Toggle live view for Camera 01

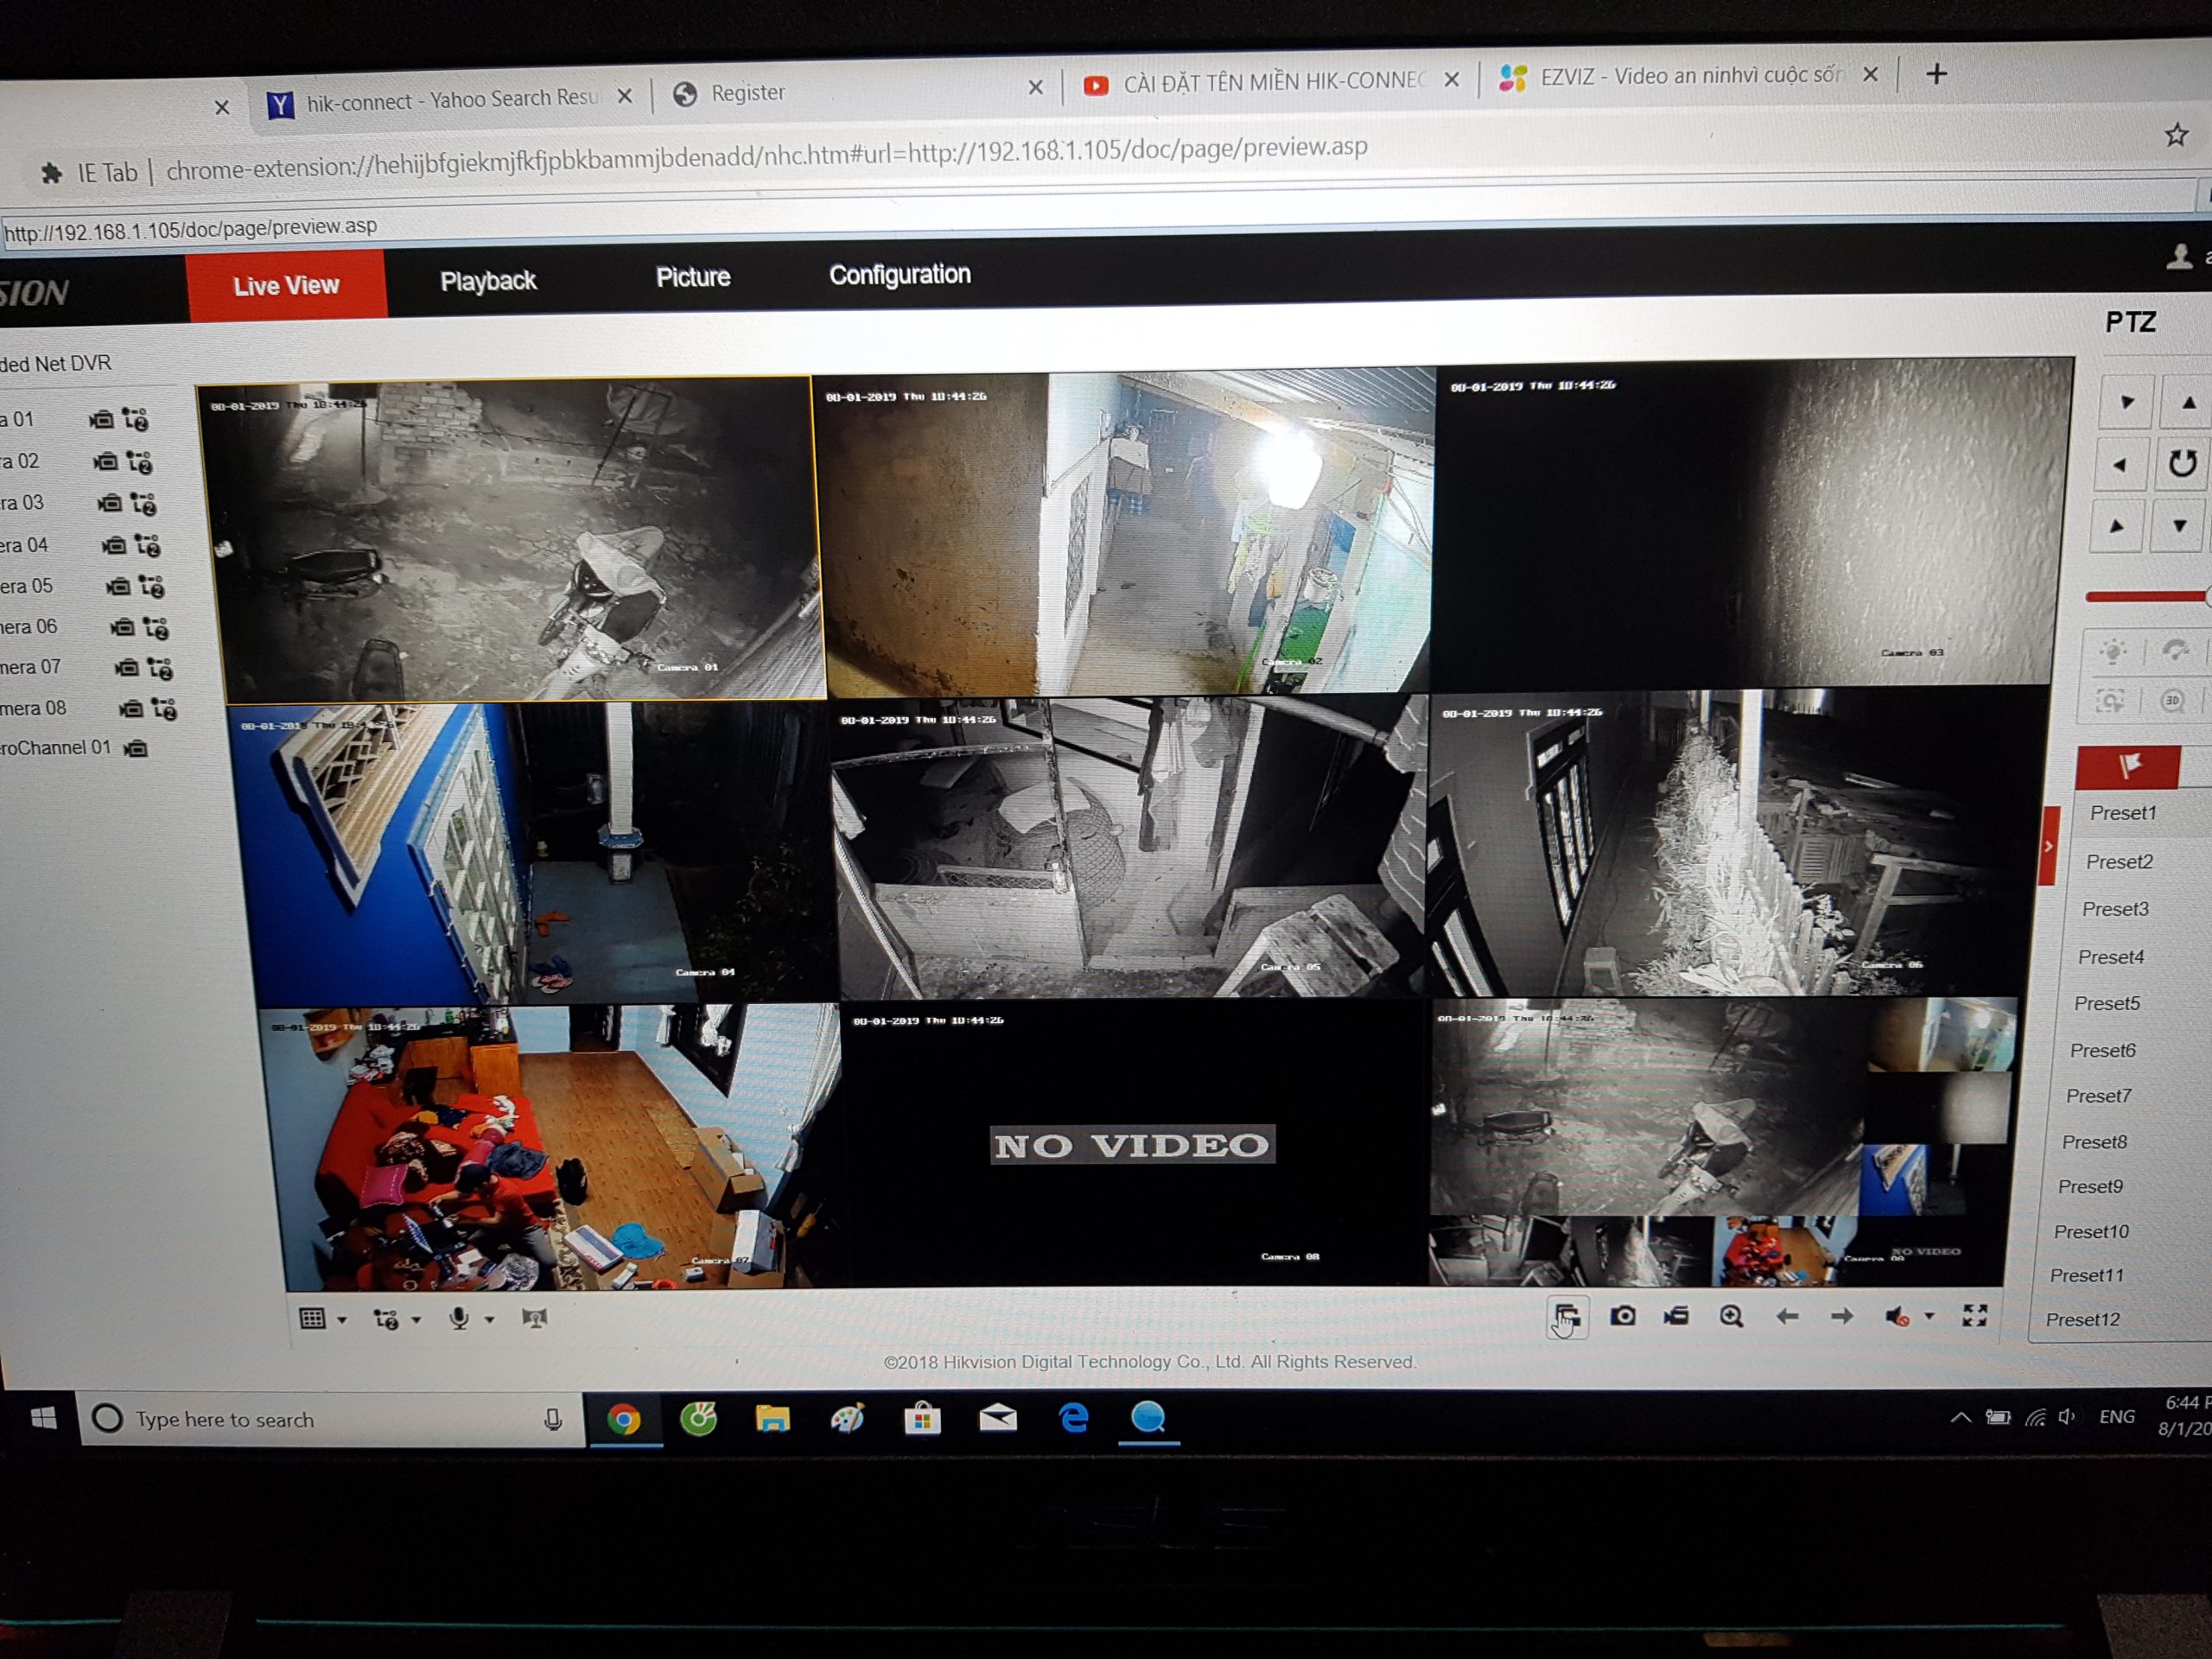(101, 420)
